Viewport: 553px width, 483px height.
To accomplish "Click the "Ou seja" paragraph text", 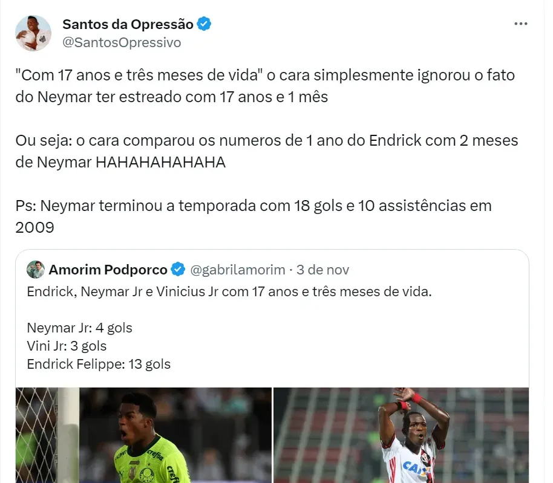I will tap(267, 151).
